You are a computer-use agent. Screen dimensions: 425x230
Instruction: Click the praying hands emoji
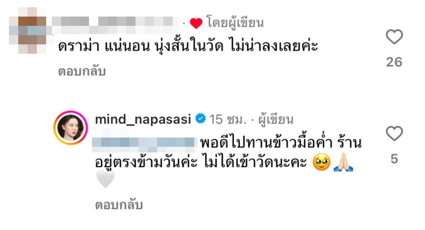click(x=343, y=163)
